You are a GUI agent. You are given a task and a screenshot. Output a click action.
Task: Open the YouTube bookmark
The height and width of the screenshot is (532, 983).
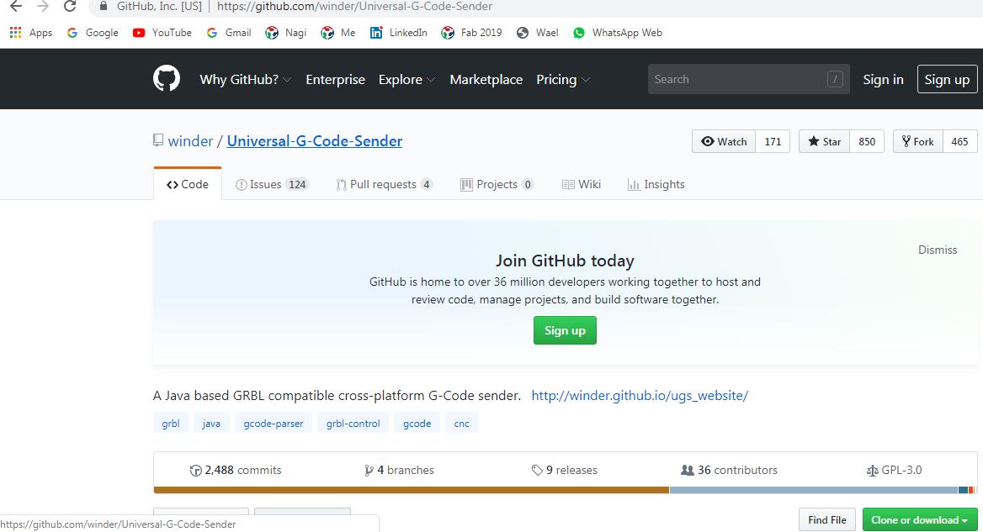point(162,33)
